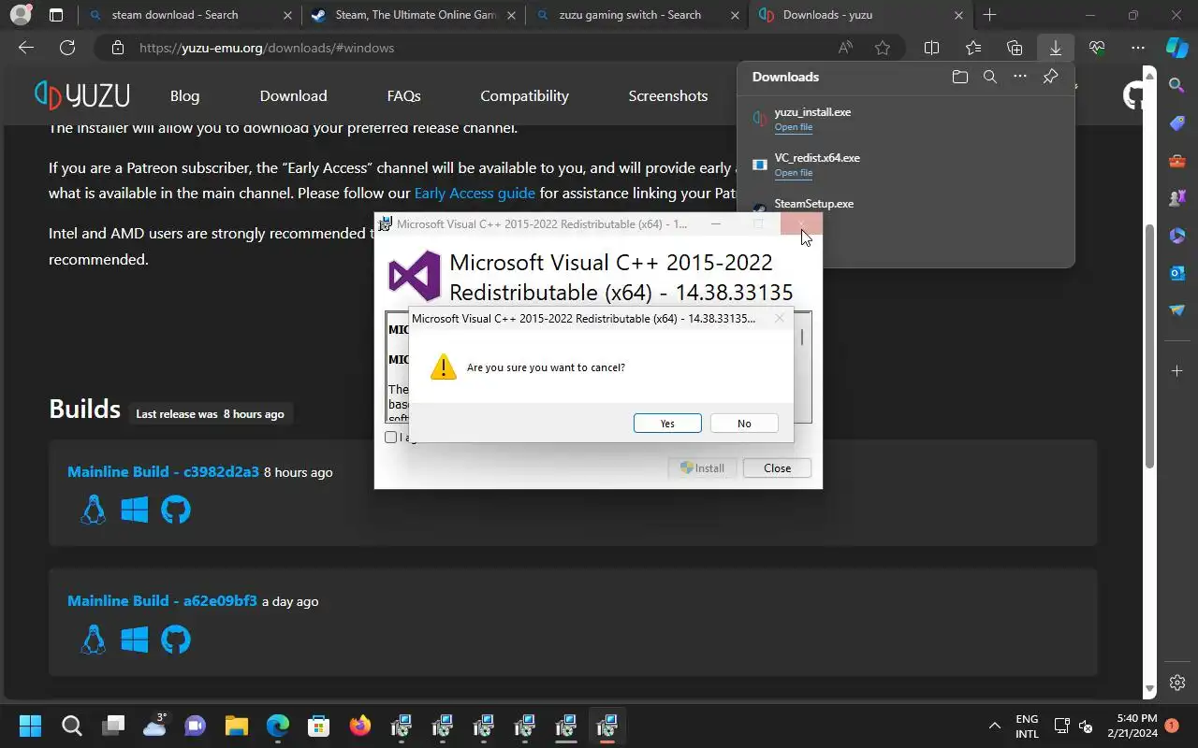Click the Read aloud icon in address bar
The image size is (1198, 748).
[x=845, y=48]
